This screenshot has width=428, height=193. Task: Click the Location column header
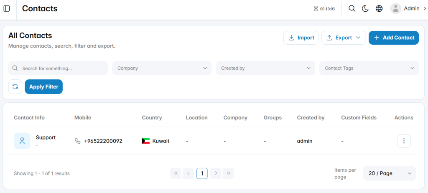point(197,118)
